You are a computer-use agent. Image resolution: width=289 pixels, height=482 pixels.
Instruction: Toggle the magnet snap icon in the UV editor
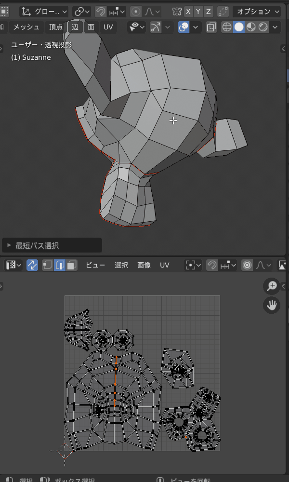pos(212,265)
